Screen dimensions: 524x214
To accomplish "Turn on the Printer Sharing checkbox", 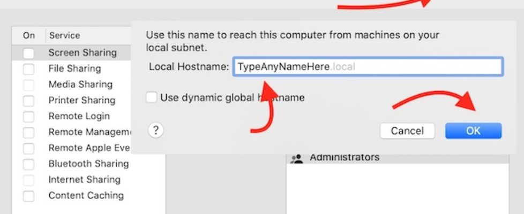I will point(28,101).
